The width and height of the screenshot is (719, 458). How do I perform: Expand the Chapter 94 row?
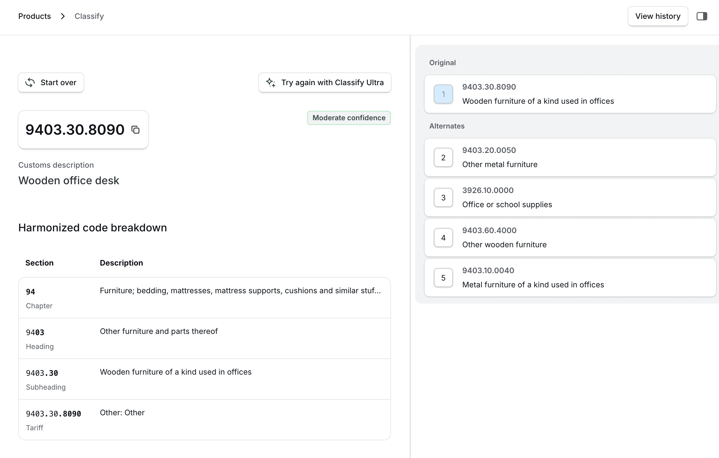(204, 298)
